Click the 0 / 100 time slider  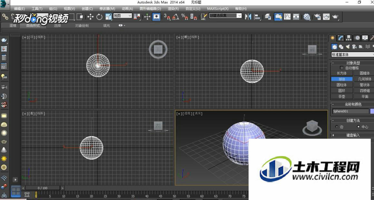pyautogui.click(x=43, y=188)
